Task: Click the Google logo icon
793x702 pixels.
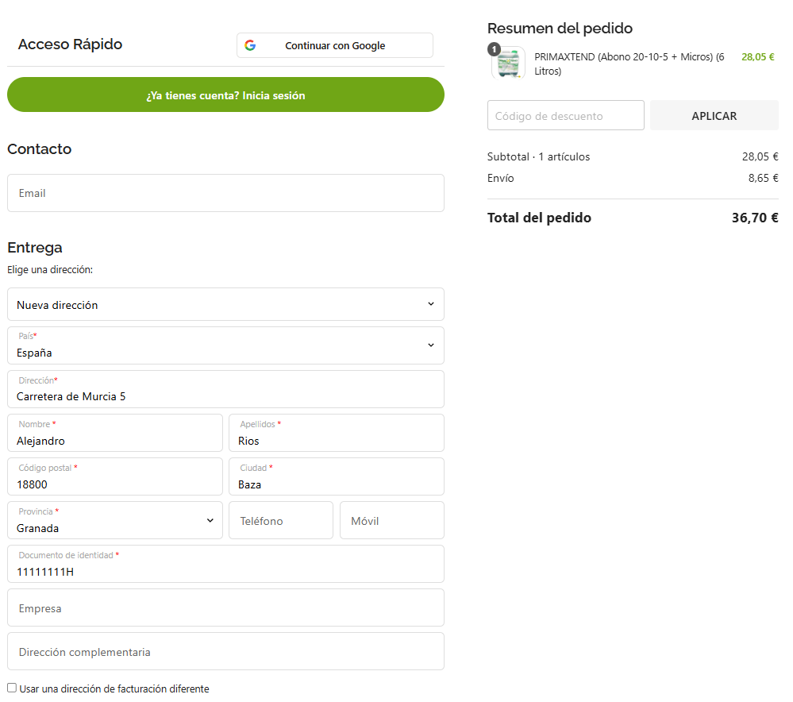Action: coord(250,45)
